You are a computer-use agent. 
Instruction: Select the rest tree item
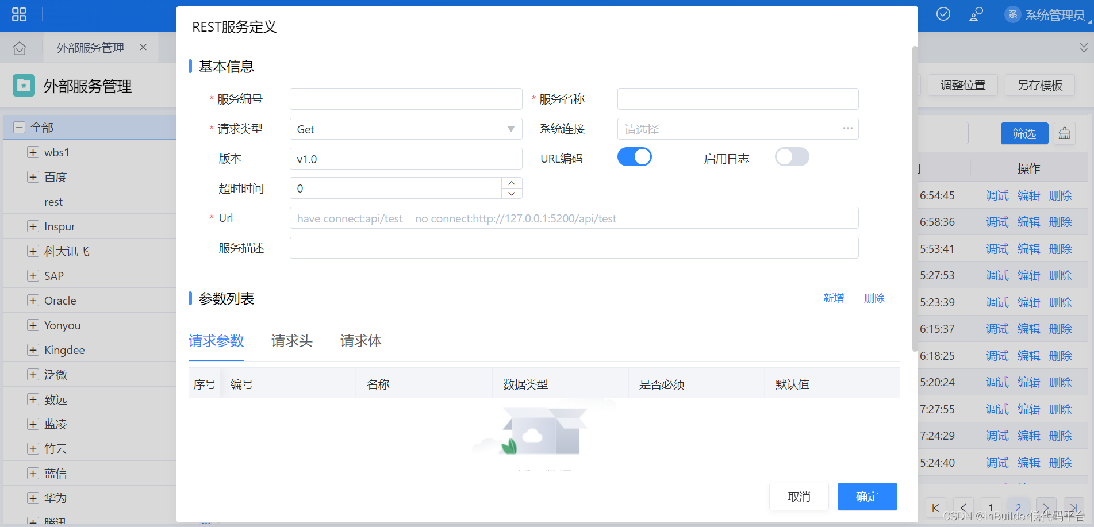click(53, 202)
